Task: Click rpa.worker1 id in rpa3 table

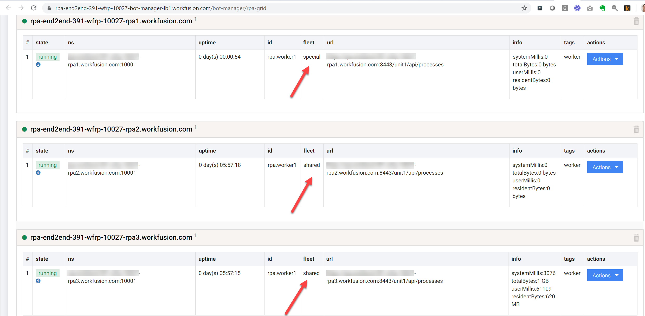Action: point(282,273)
